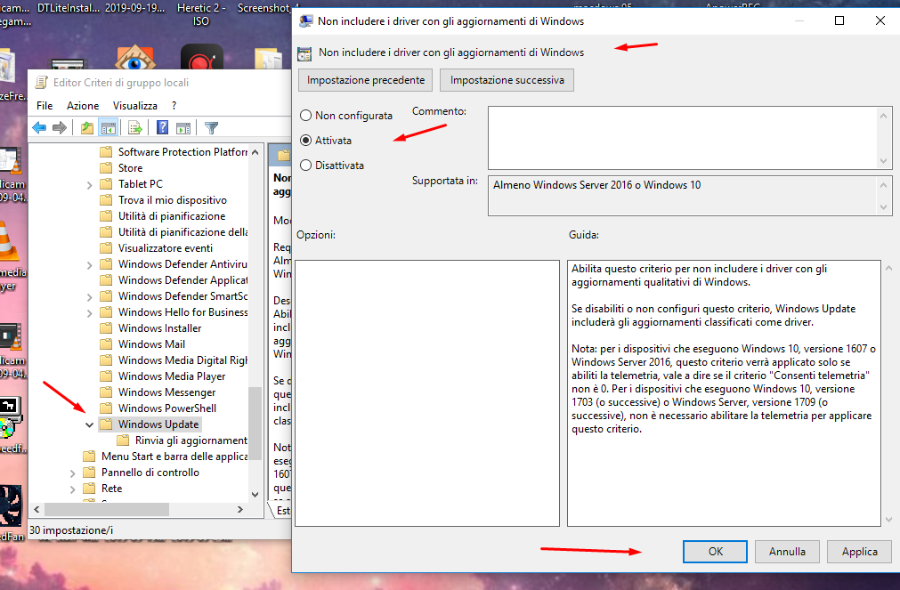This screenshot has height=590, width=900.
Task: Select the first Utilità di pianificazione item
Action: tap(172, 216)
